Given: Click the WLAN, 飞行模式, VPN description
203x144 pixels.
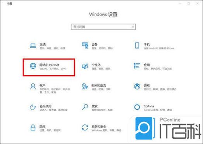Looking at the screenshot, I should (53, 69).
